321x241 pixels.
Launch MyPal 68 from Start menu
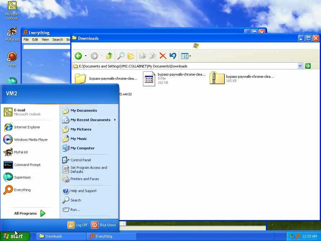30,152
